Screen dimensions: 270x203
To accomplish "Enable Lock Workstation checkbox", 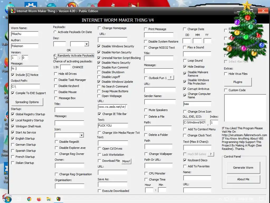I will point(99,155).
